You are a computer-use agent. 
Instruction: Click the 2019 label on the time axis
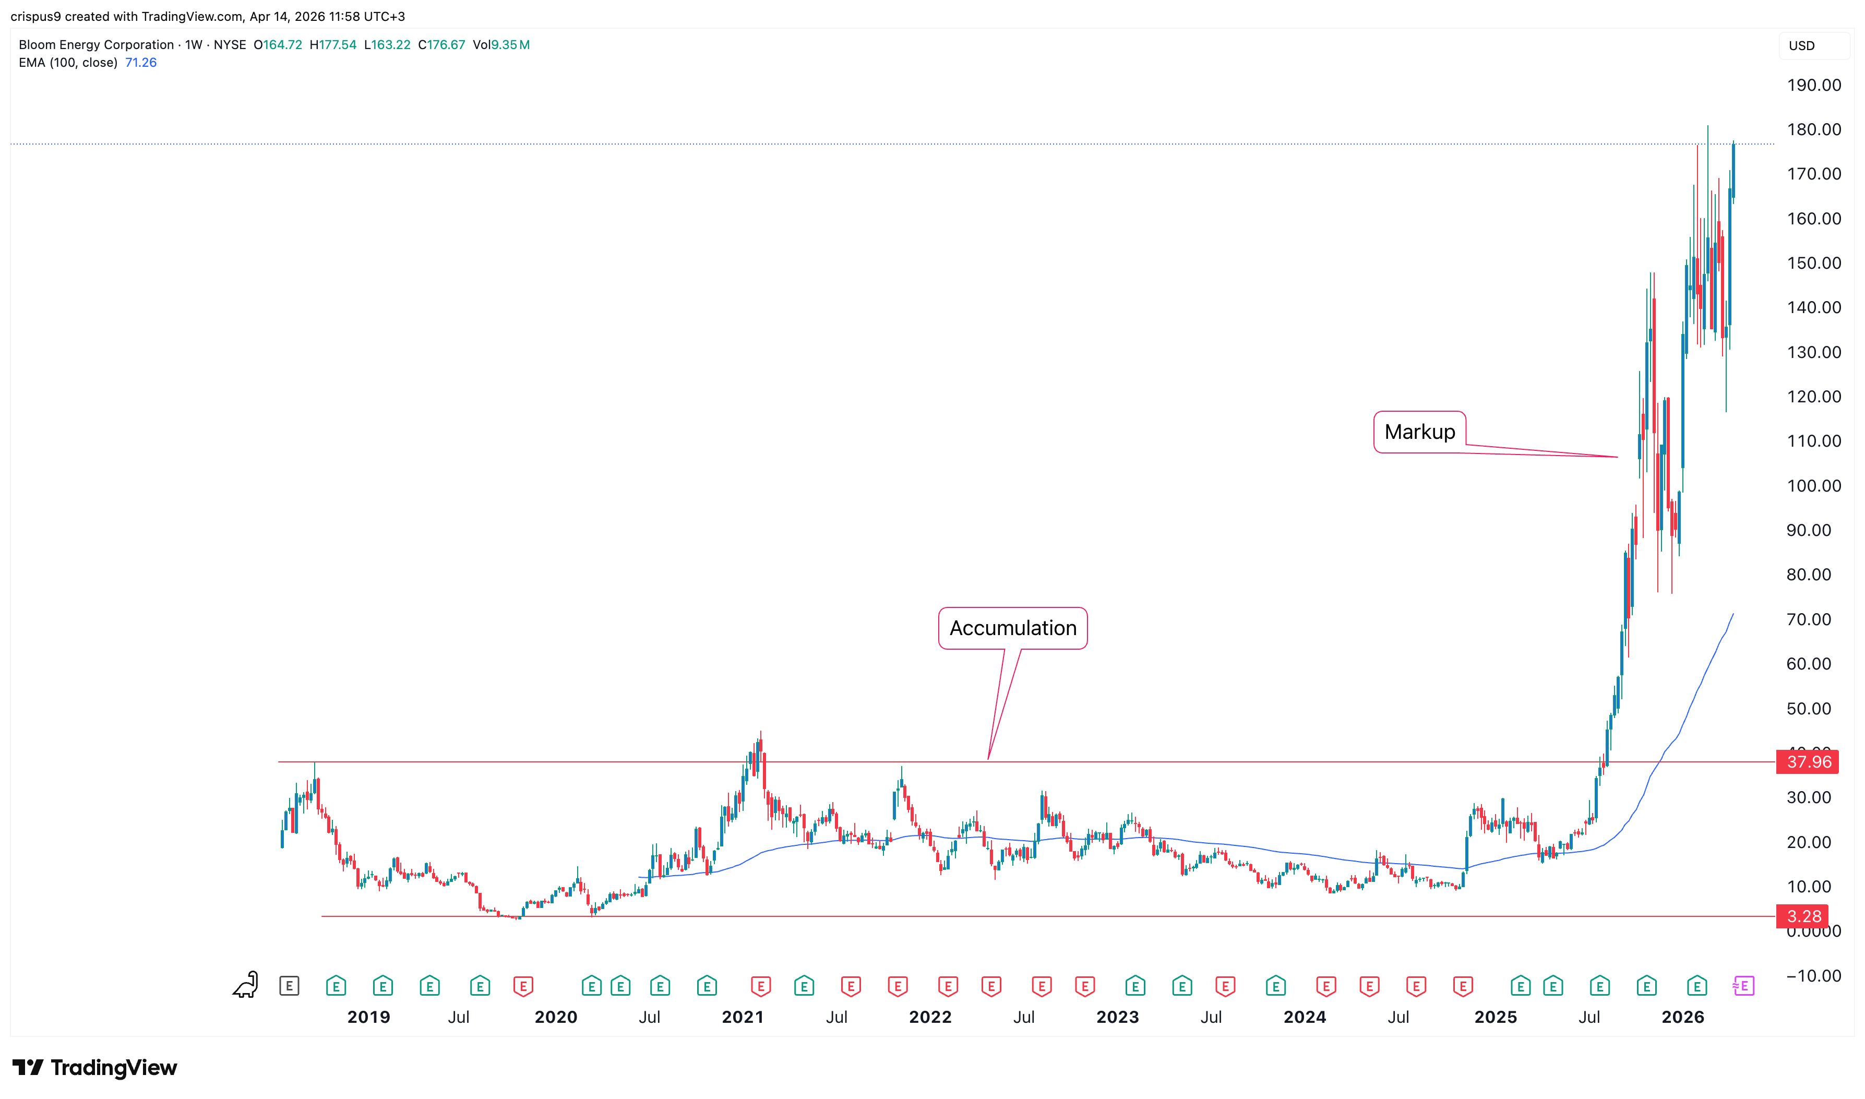tap(369, 1017)
